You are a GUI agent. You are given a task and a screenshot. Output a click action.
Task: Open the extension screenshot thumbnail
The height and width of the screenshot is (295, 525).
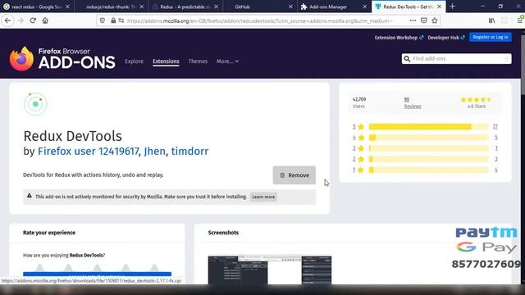pos(270,270)
